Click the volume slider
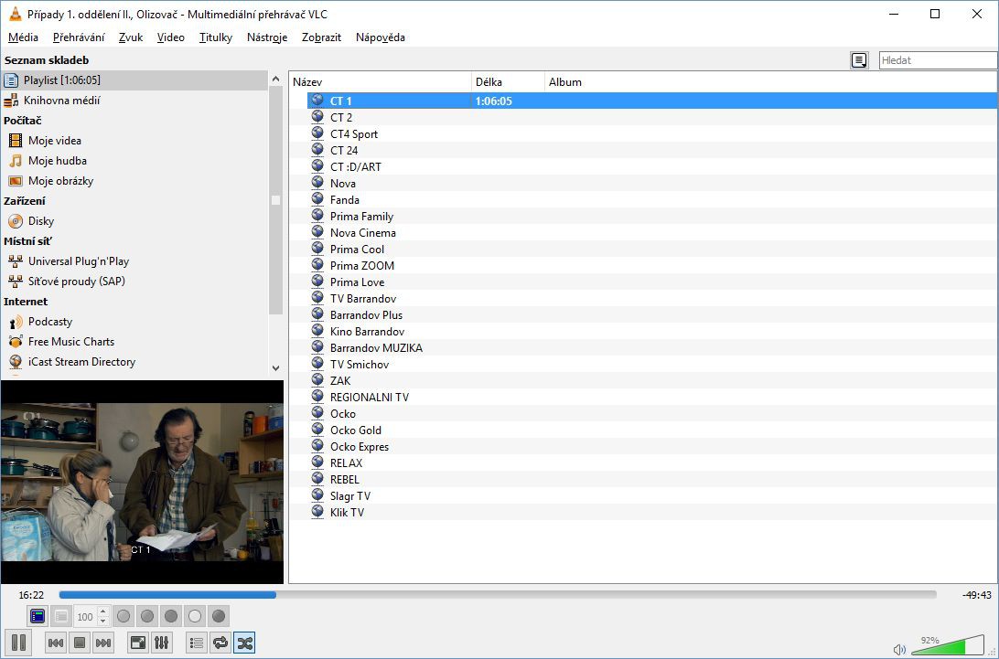The image size is (999, 659). pyautogui.click(x=947, y=644)
